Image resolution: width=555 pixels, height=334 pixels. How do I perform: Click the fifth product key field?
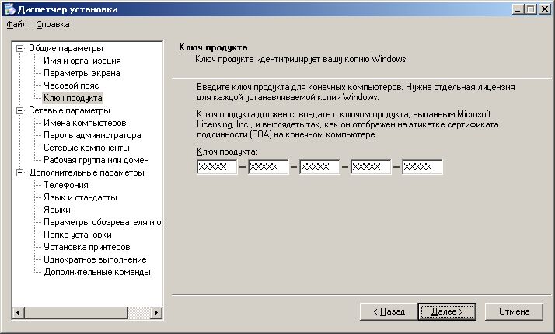[x=422, y=167]
